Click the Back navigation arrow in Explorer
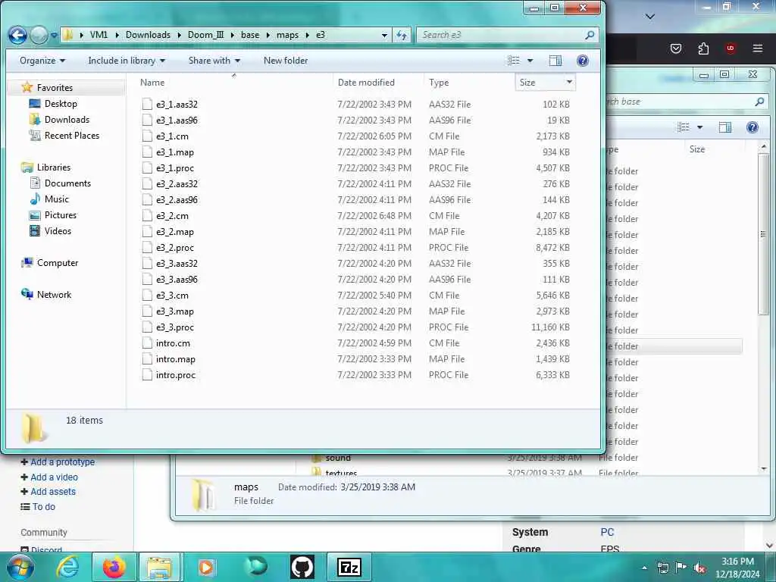 tap(18, 35)
